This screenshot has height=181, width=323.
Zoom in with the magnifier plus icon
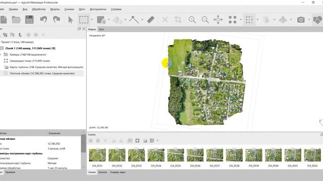[192, 20]
